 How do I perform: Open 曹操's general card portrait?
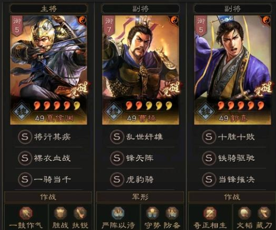click(x=141, y=70)
